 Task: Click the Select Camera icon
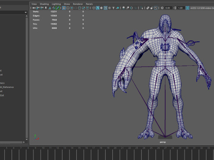click(34, 8)
